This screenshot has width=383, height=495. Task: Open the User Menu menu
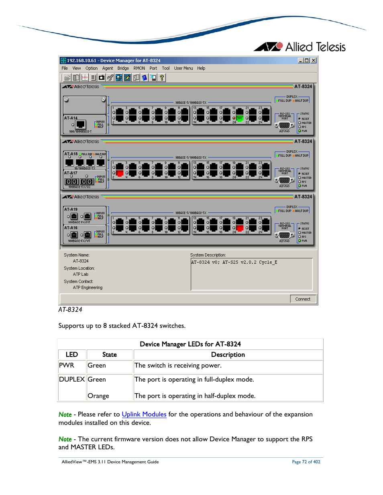(183, 69)
